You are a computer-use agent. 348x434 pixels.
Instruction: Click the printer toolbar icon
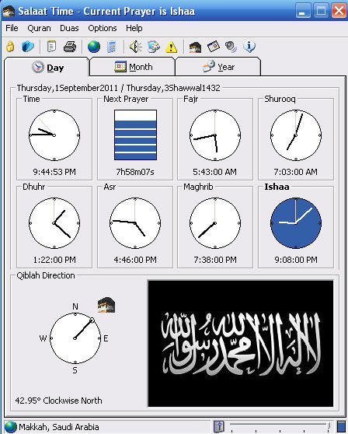pos(70,47)
